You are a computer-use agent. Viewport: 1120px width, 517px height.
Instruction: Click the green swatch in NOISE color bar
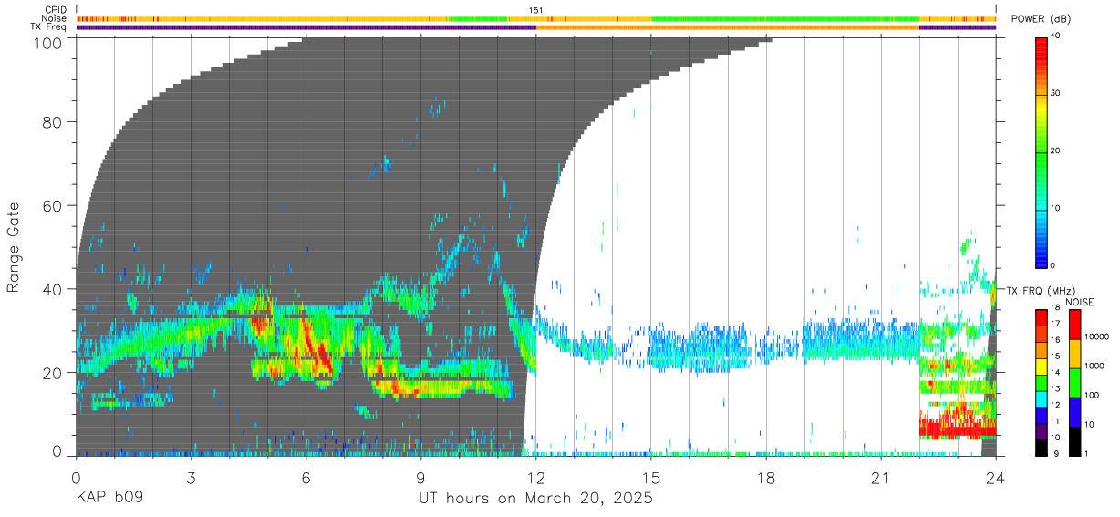tap(1074, 382)
